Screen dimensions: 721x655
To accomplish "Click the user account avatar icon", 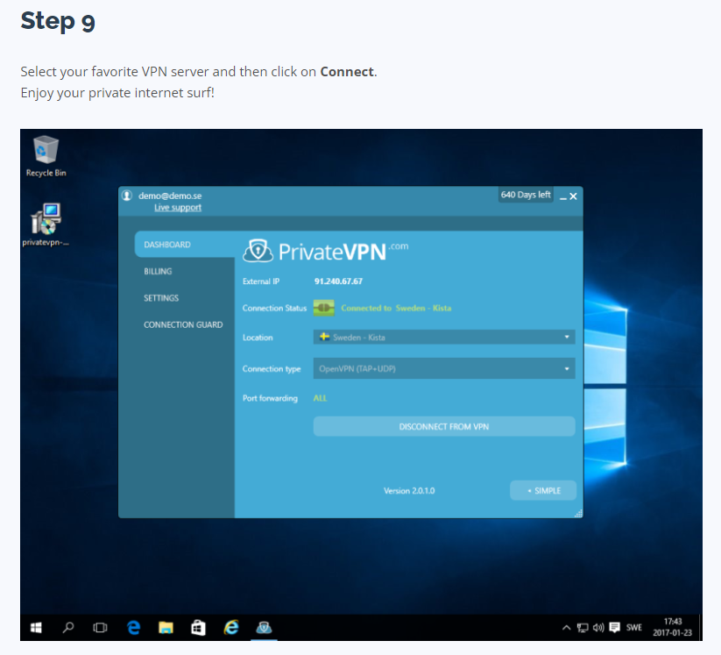I will tap(127, 196).
